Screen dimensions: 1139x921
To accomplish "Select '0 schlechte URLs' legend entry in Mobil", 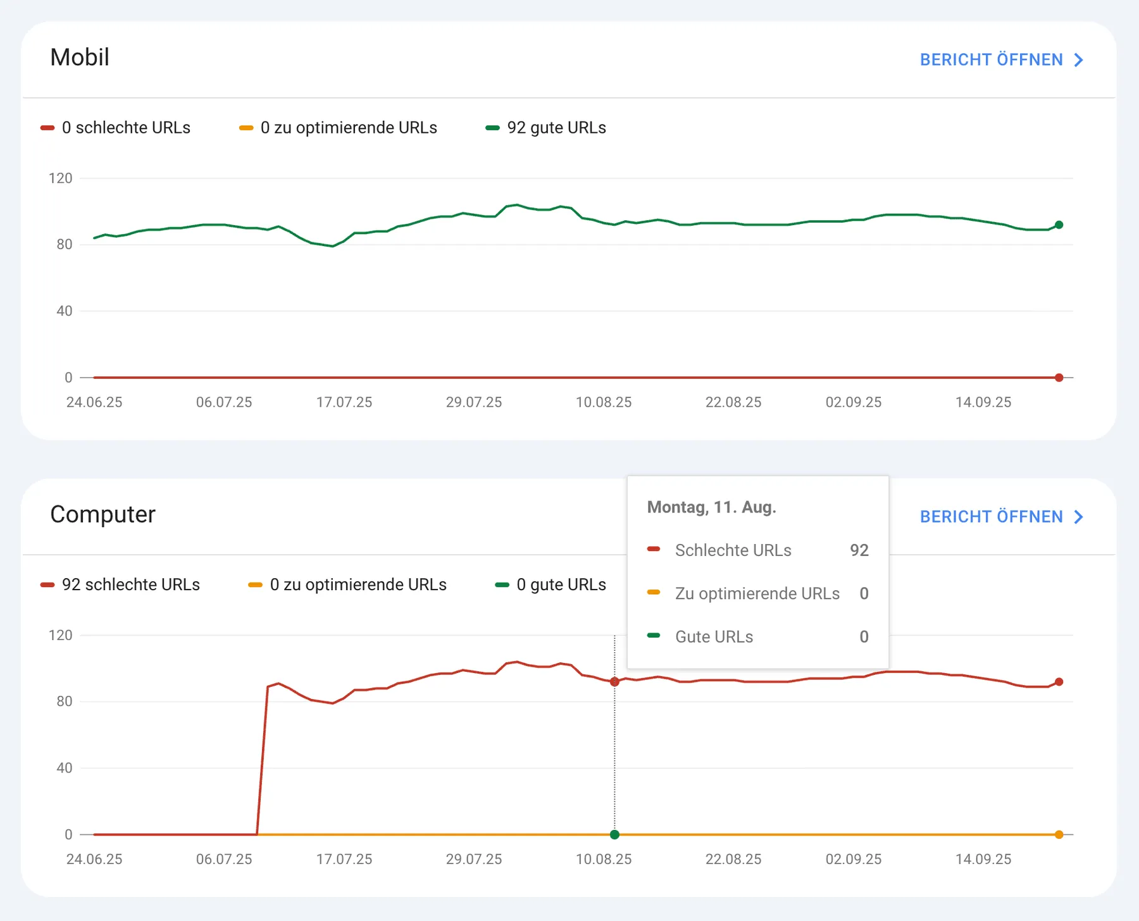I will [x=115, y=128].
